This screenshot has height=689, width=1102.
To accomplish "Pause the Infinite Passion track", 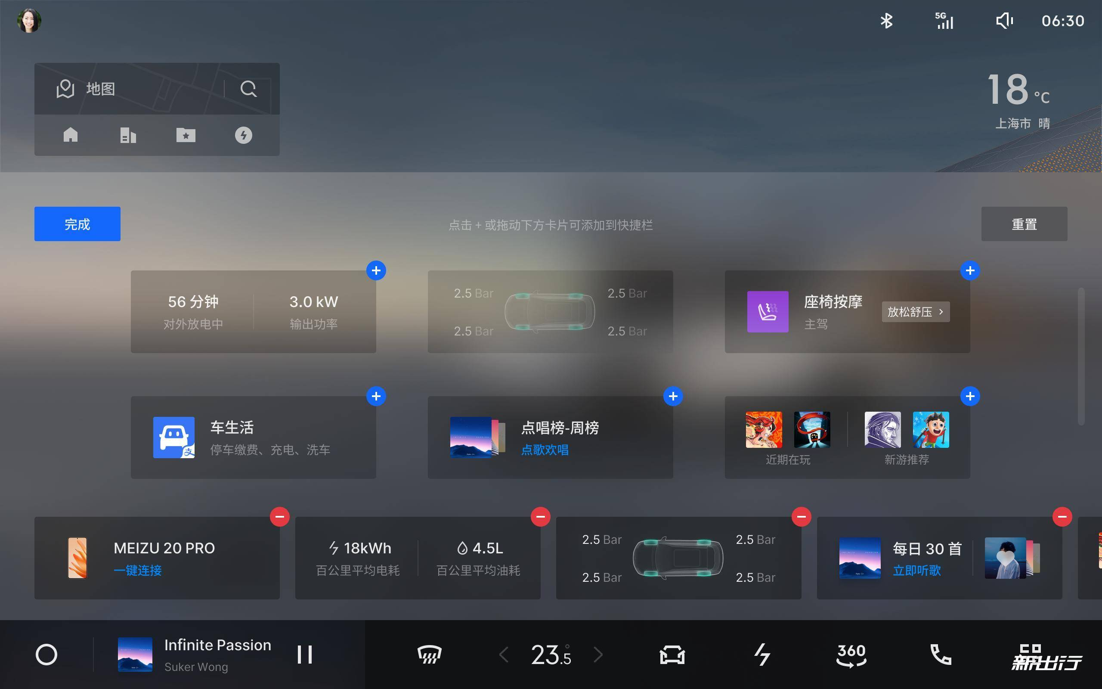I will point(305,655).
